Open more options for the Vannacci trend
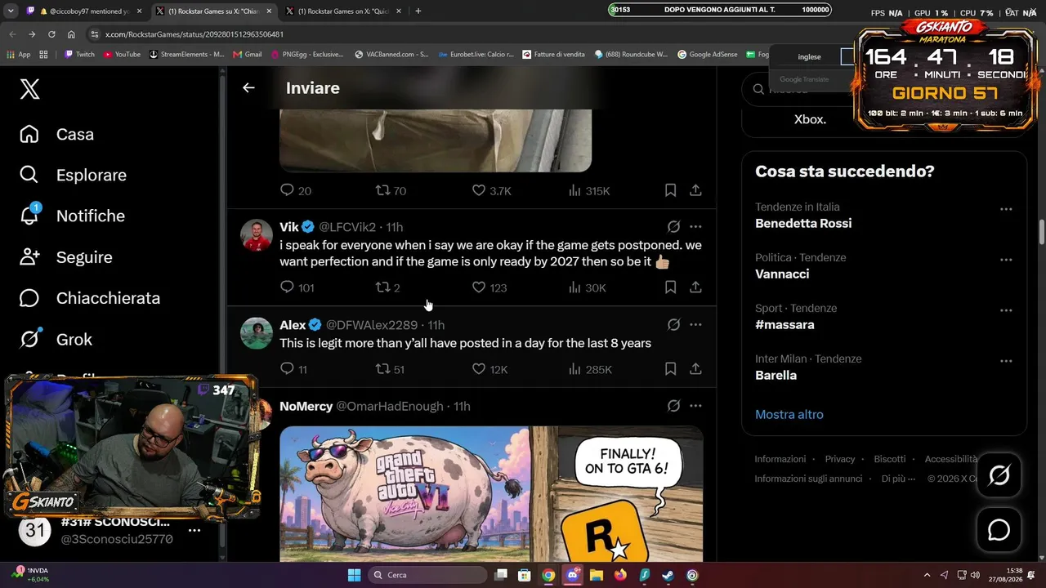The height and width of the screenshot is (588, 1046). (x=1006, y=260)
